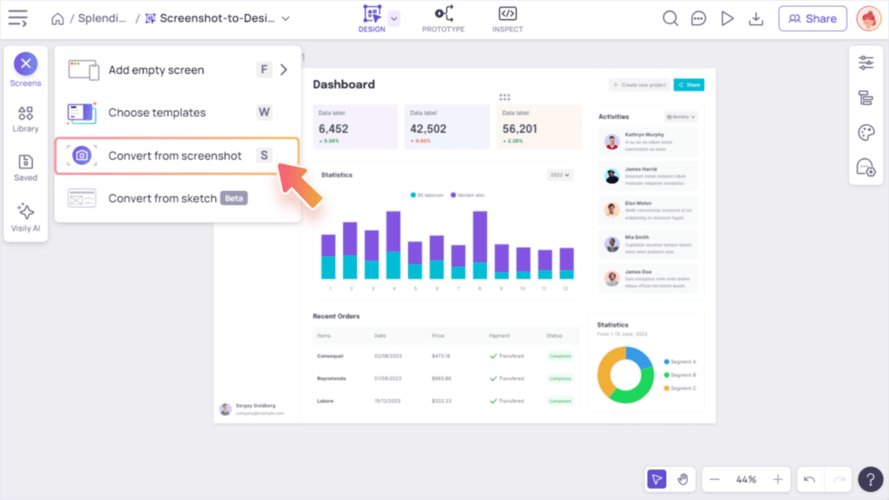Zoom out with the minus button
Image resolution: width=889 pixels, height=500 pixels.
[x=714, y=479]
